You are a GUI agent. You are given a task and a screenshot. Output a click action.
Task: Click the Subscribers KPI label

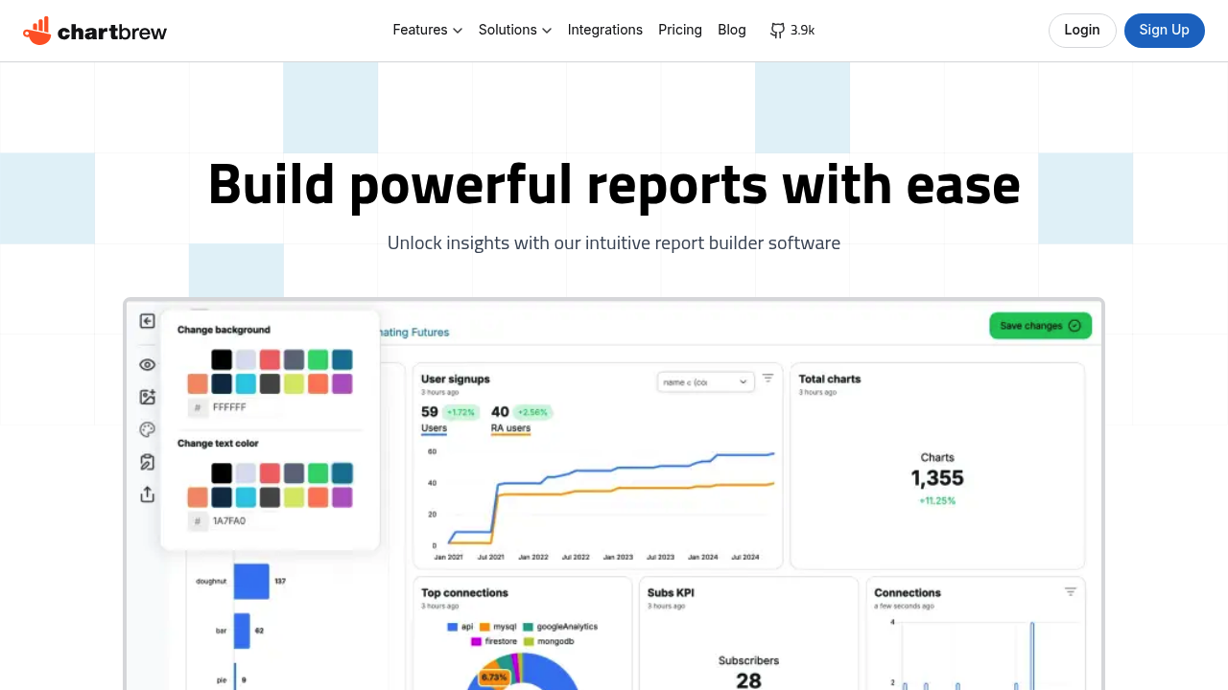coord(748,660)
